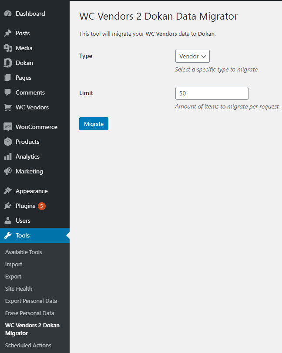
Task: Click the Limit input field
Action: 212,93
